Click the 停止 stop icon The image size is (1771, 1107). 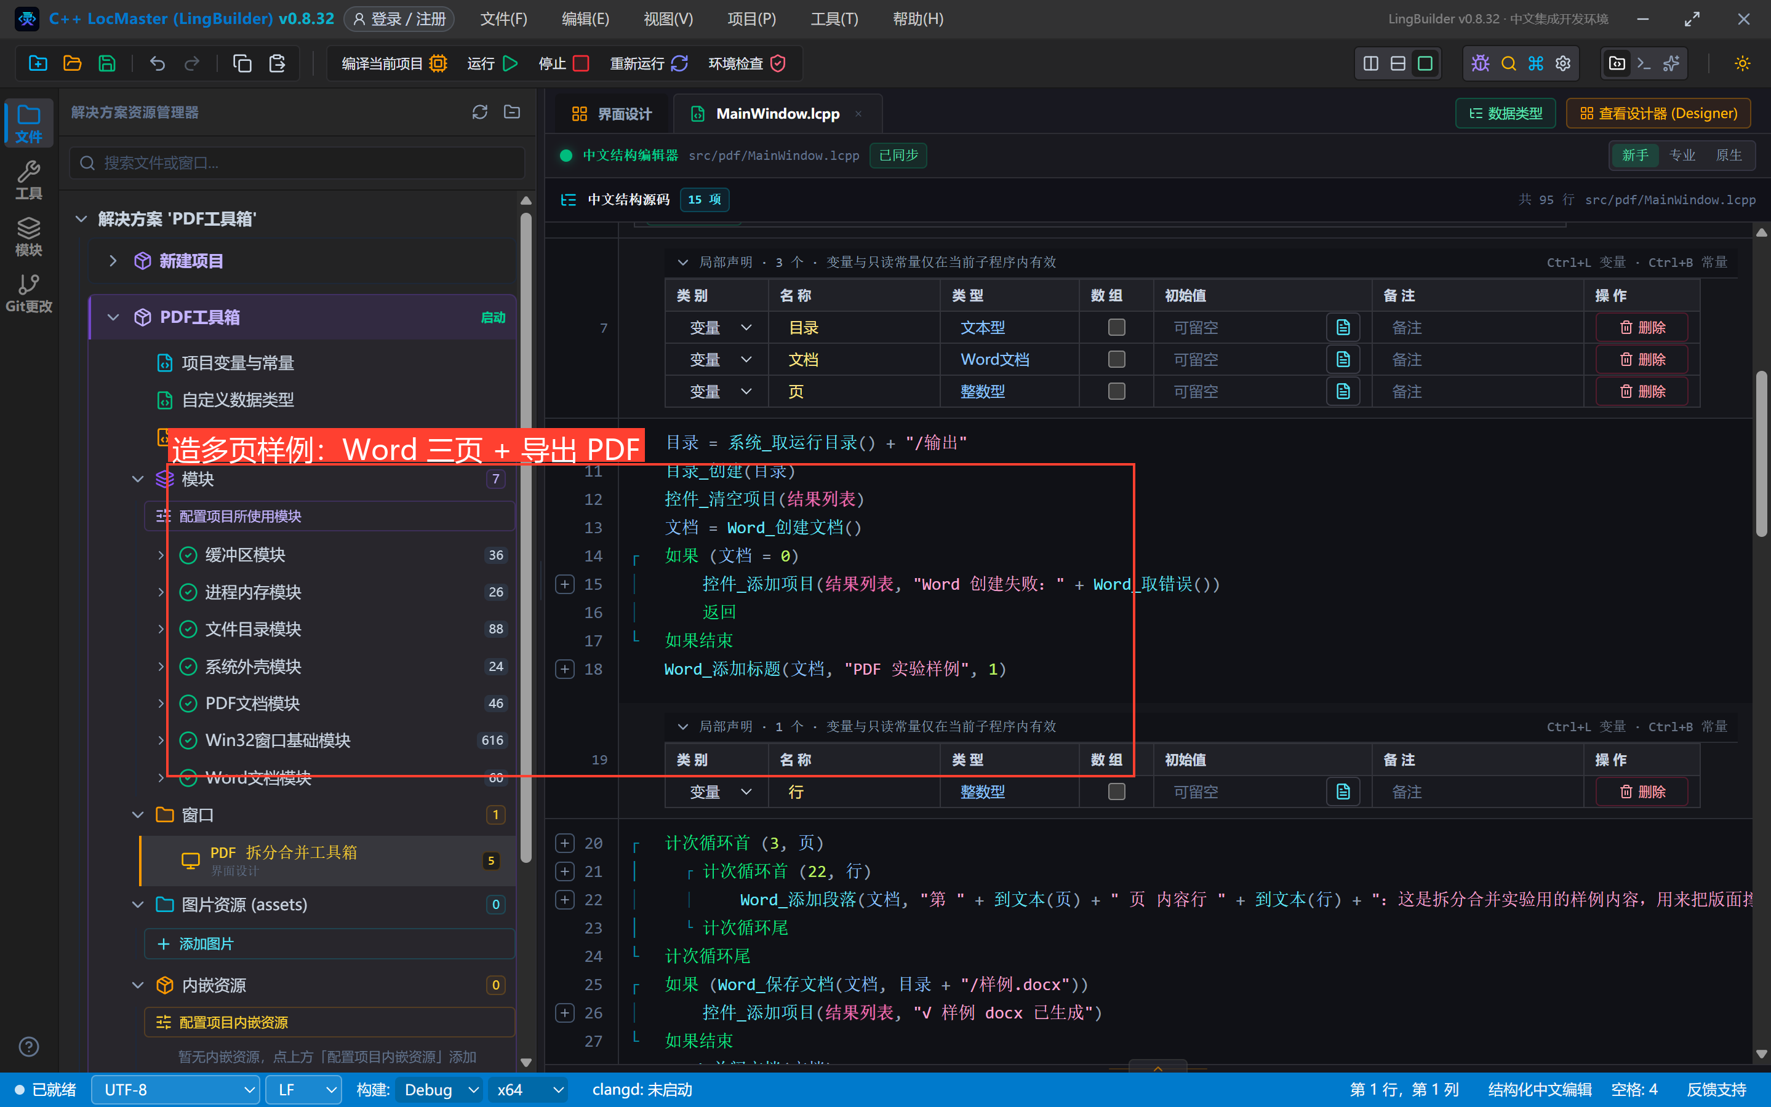(582, 64)
